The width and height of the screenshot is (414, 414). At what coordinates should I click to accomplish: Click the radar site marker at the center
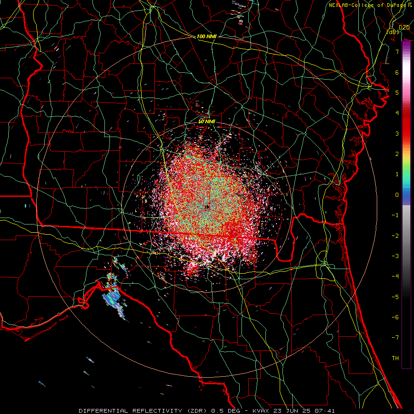pyautogui.click(x=207, y=207)
